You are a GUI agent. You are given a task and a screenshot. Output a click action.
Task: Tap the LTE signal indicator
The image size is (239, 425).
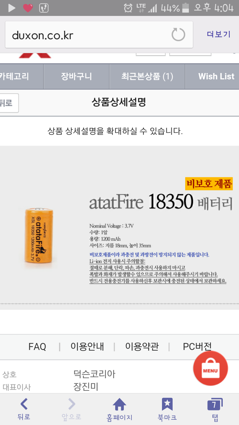(141, 8)
